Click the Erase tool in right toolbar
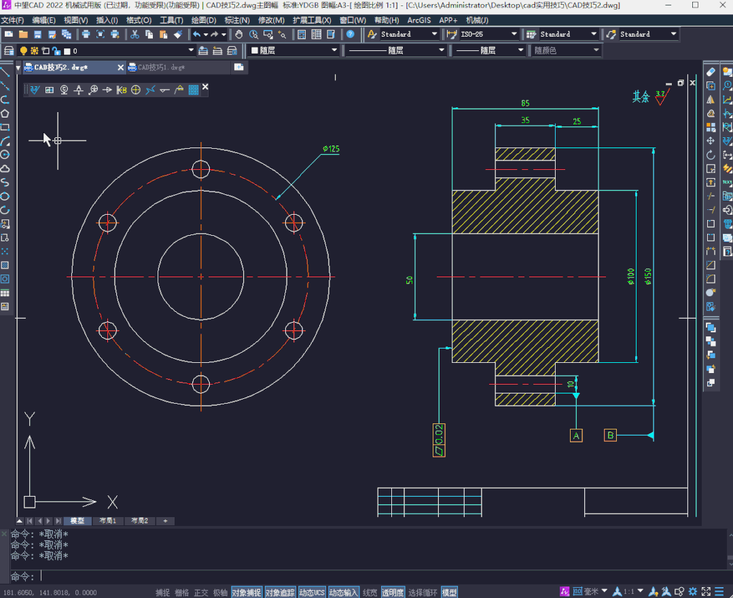Viewport: 733px width, 598px height. (x=711, y=71)
